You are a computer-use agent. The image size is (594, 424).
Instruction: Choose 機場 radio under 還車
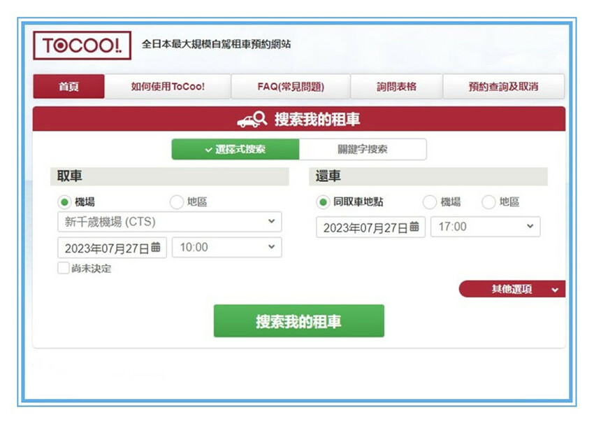(430, 202)
